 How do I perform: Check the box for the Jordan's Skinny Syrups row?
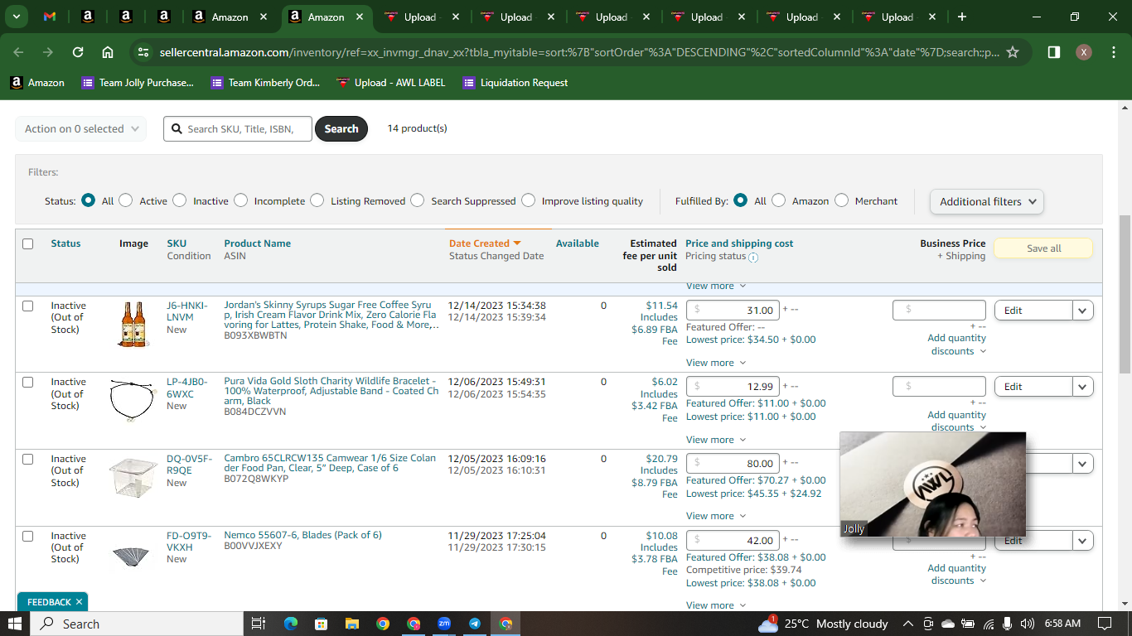(x=27, y=306)
